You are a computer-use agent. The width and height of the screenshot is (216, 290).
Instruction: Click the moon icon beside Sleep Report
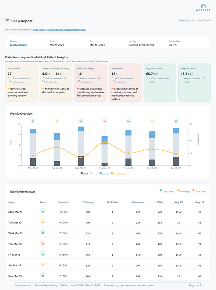click(7, 19)
